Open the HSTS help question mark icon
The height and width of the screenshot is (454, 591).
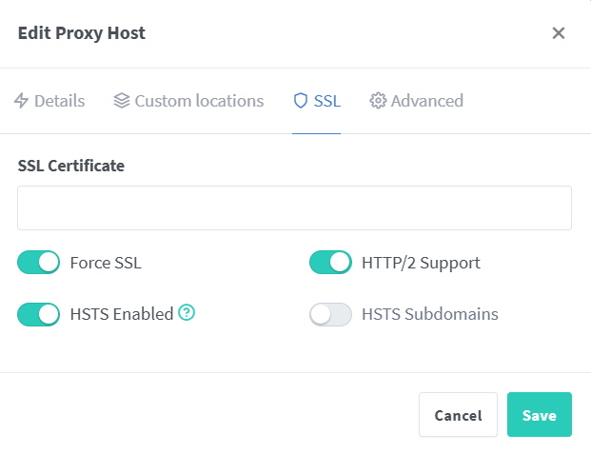coord(187,313)
